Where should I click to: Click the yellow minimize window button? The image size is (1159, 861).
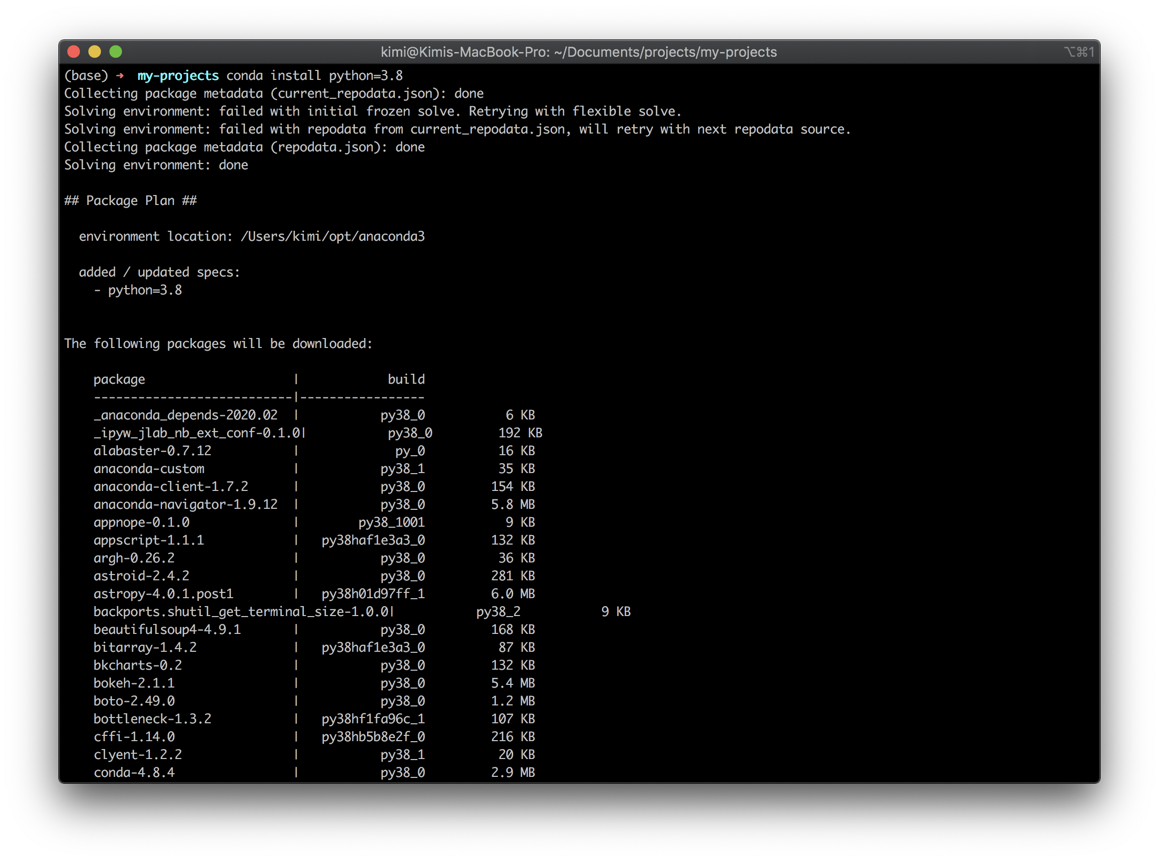tap(95, 52)
